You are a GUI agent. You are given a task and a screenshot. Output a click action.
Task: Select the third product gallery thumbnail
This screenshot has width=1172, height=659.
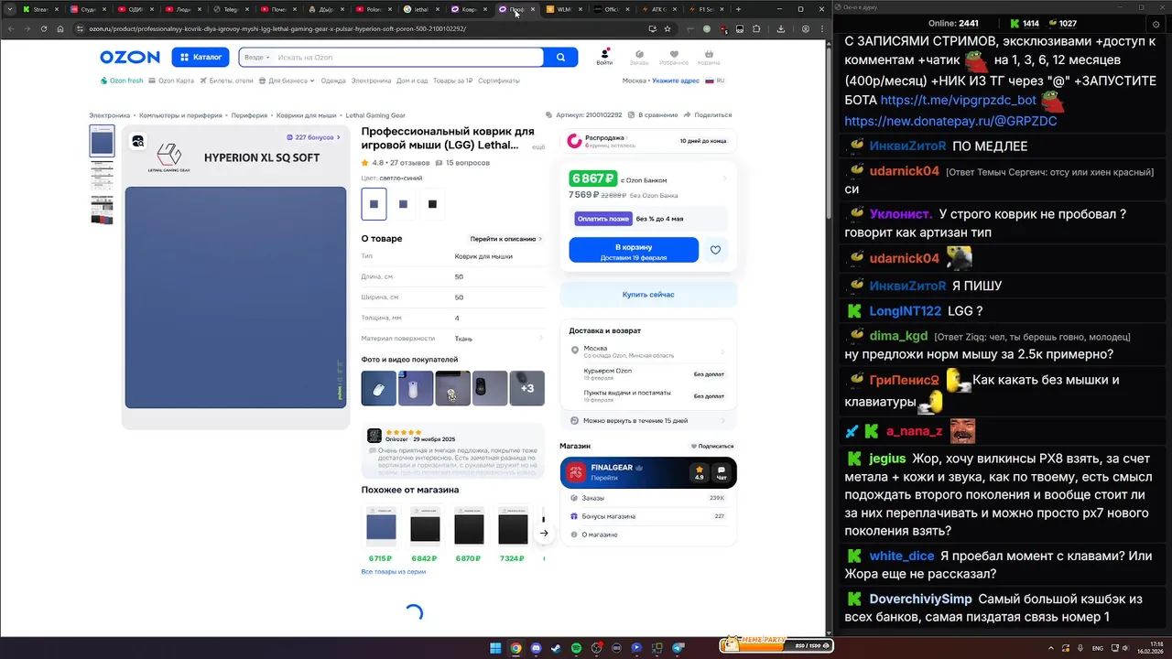tap(102, 210)
